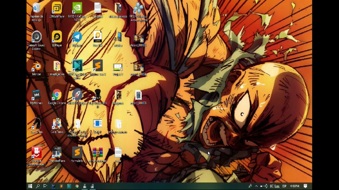Open the musica folder icon
Screen dimensions: 339x190
pyautogui.click(x=118, y=39)
